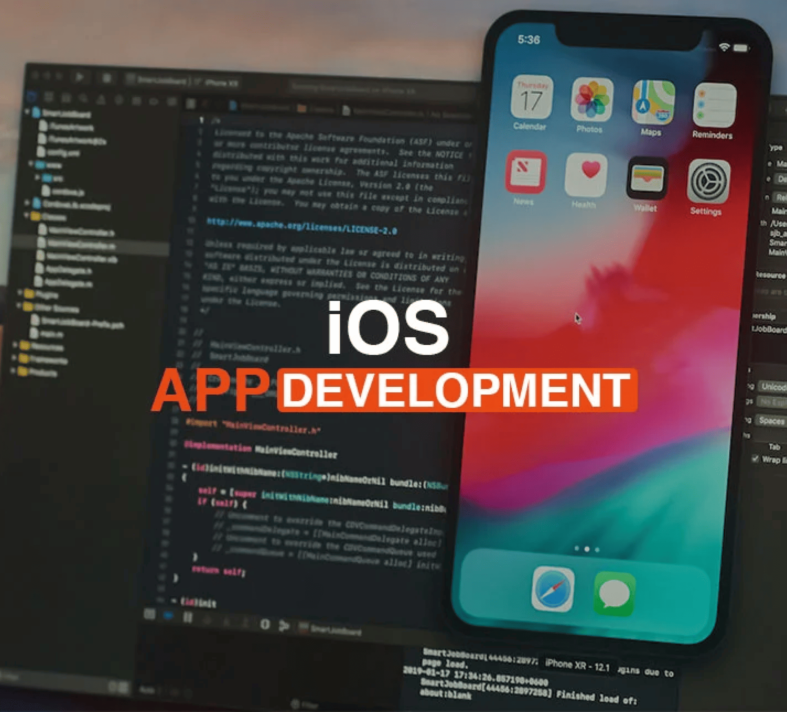Open the Health app icon
This screenshot has width=787, height=712.
click(x=586, y=175)
